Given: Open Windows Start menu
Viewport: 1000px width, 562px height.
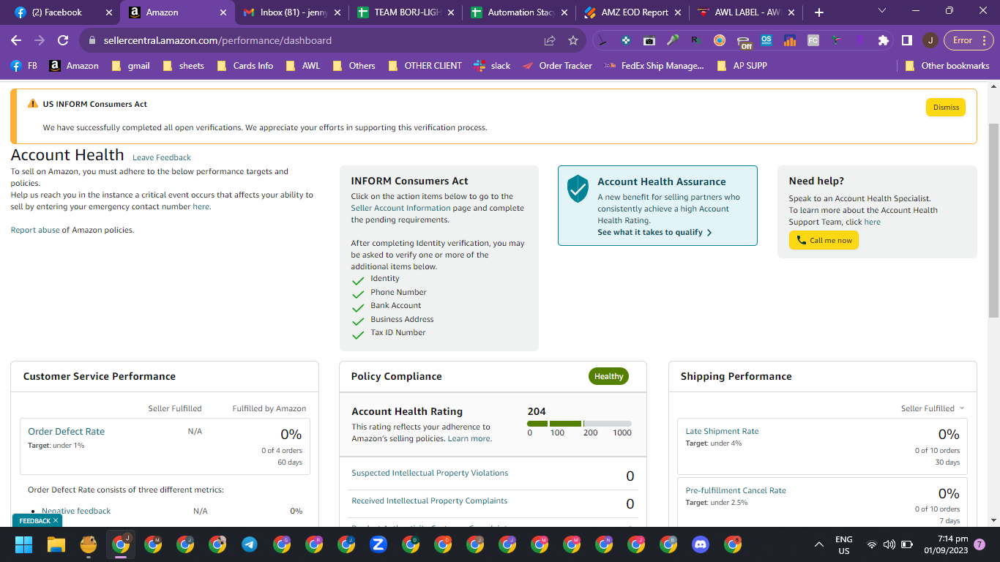Looking at the screenshot, I should click(24, 544).
